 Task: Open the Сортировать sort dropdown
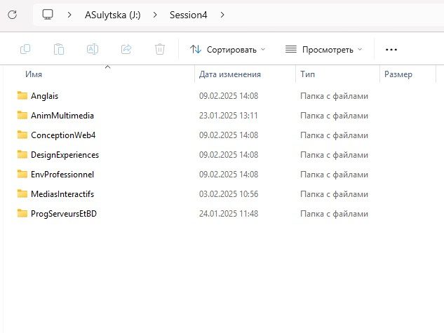(x=228, y=49)
